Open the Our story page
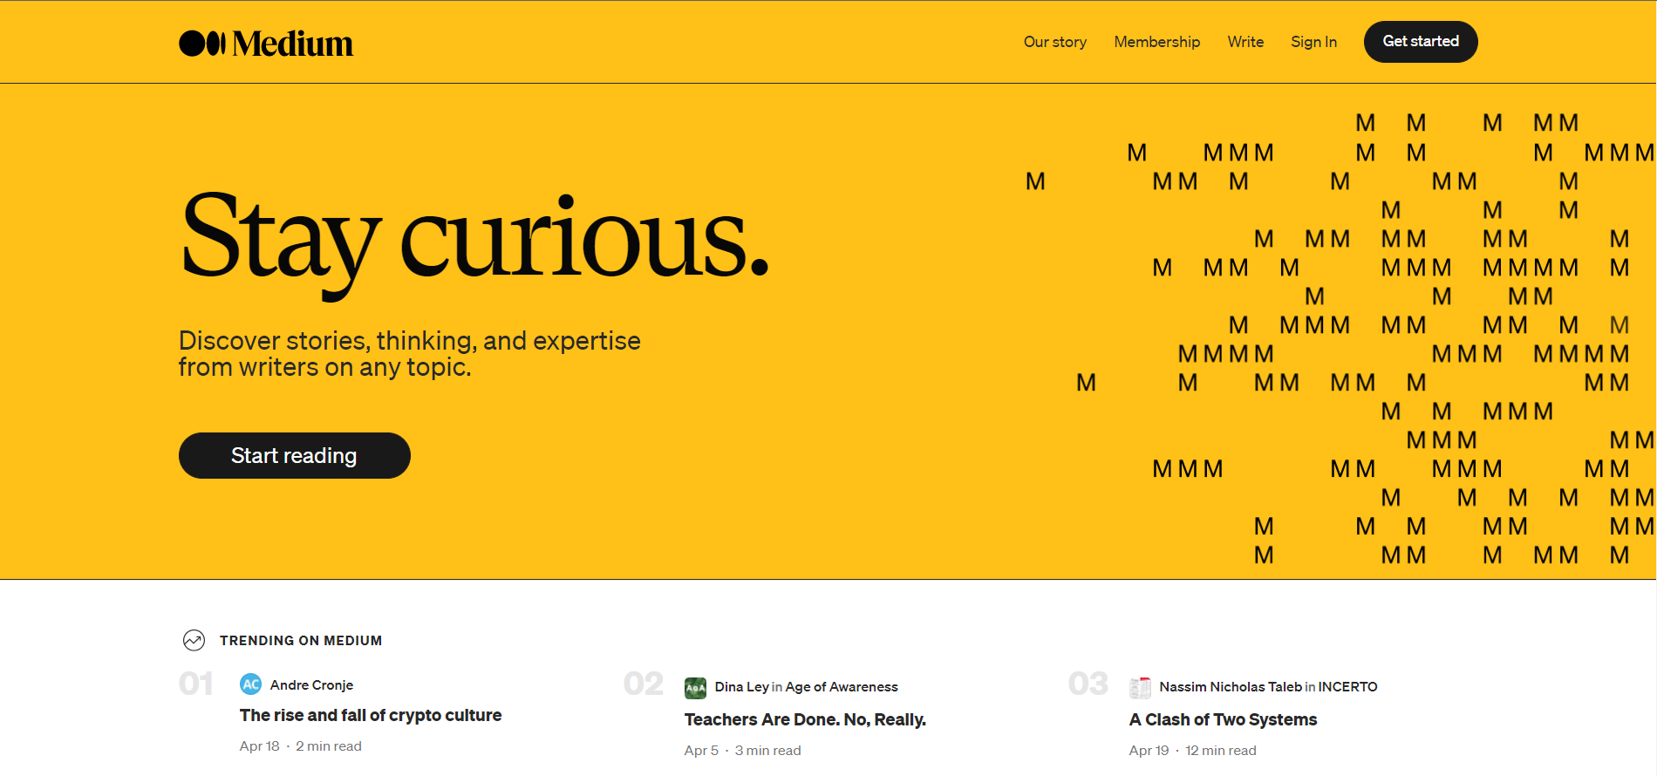 pos(1055,42)
